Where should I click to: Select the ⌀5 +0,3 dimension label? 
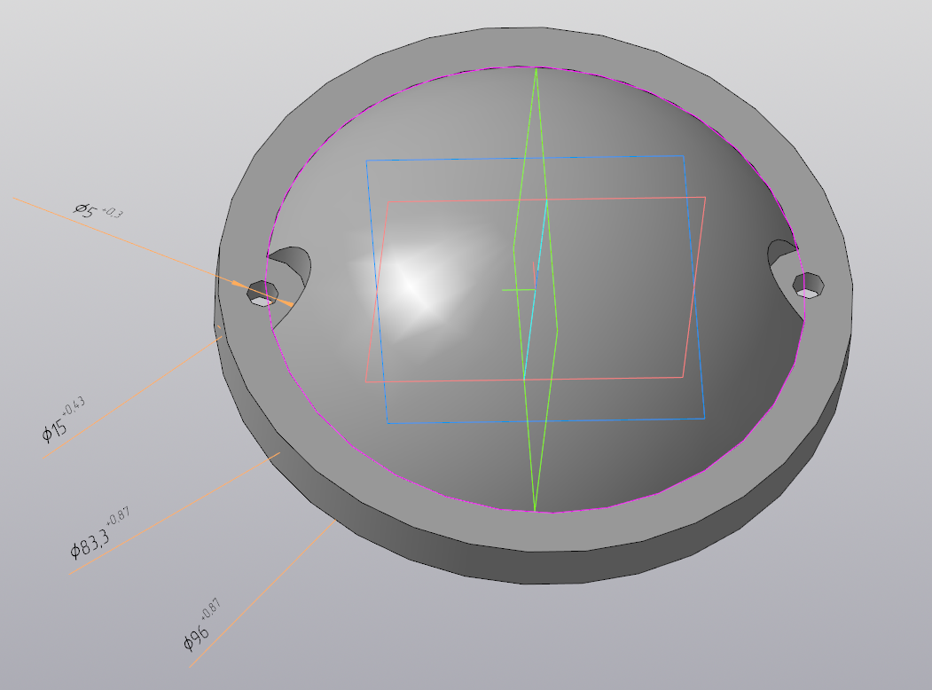[98, 210]
